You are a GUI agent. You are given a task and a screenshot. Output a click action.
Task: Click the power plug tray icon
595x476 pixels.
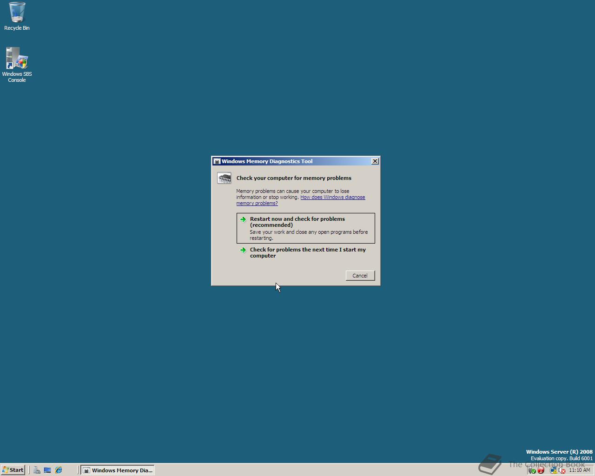(532, 470)
